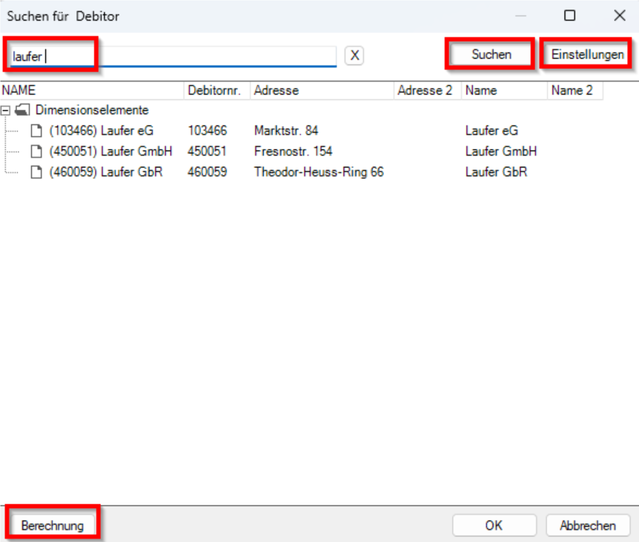639x542 pixels.
Task: Click document icon of Laufer GmbH row
Action: tap(37, 151)
